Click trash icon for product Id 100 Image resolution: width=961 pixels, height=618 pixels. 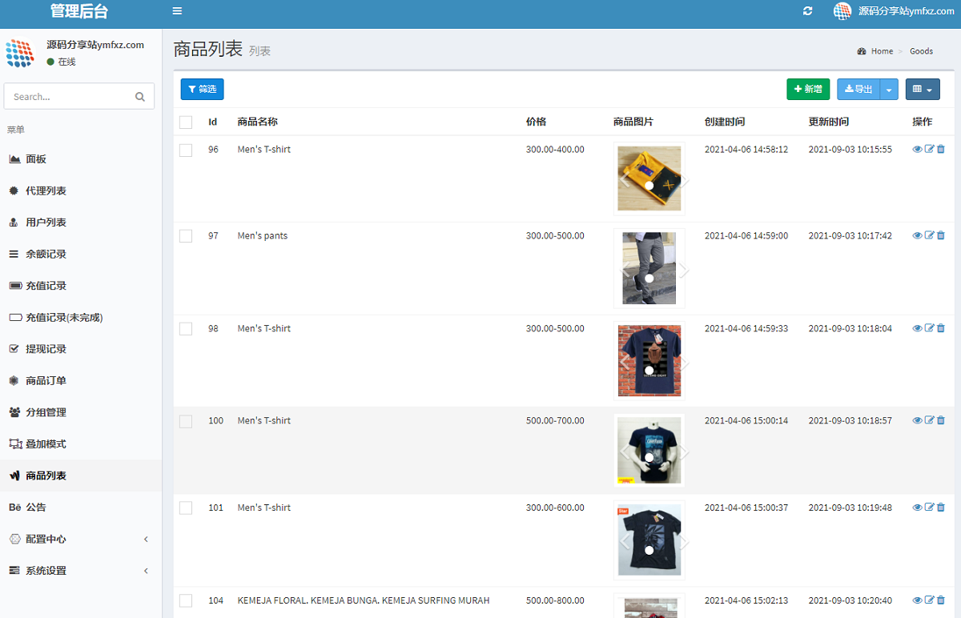tap(941, 420)
